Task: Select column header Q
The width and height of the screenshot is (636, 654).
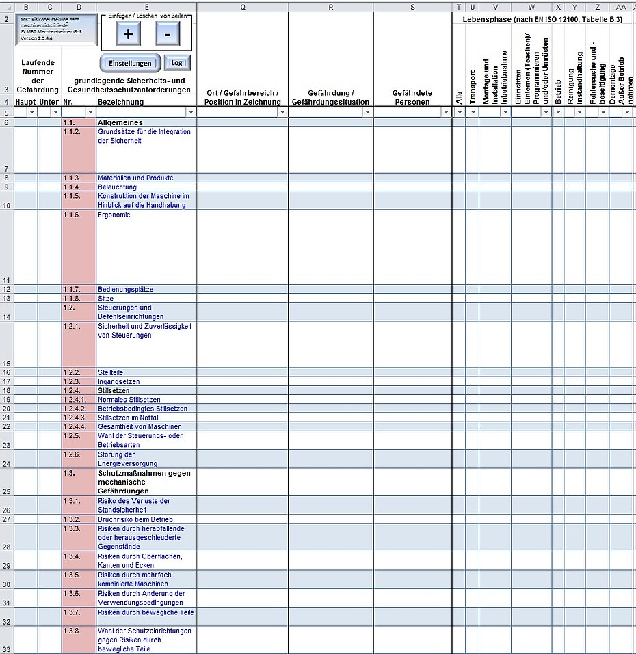Action: pyautogui.click(x=243, y=7)
